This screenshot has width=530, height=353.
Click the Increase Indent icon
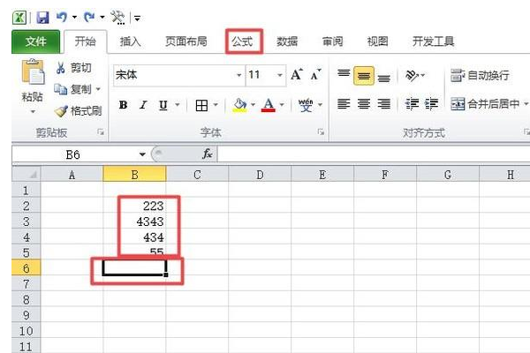[432, 104]
